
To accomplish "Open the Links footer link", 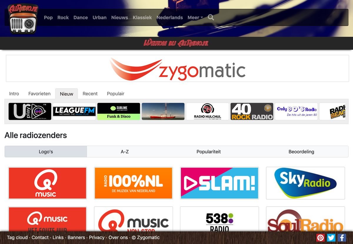I will [x=58, y=238].
